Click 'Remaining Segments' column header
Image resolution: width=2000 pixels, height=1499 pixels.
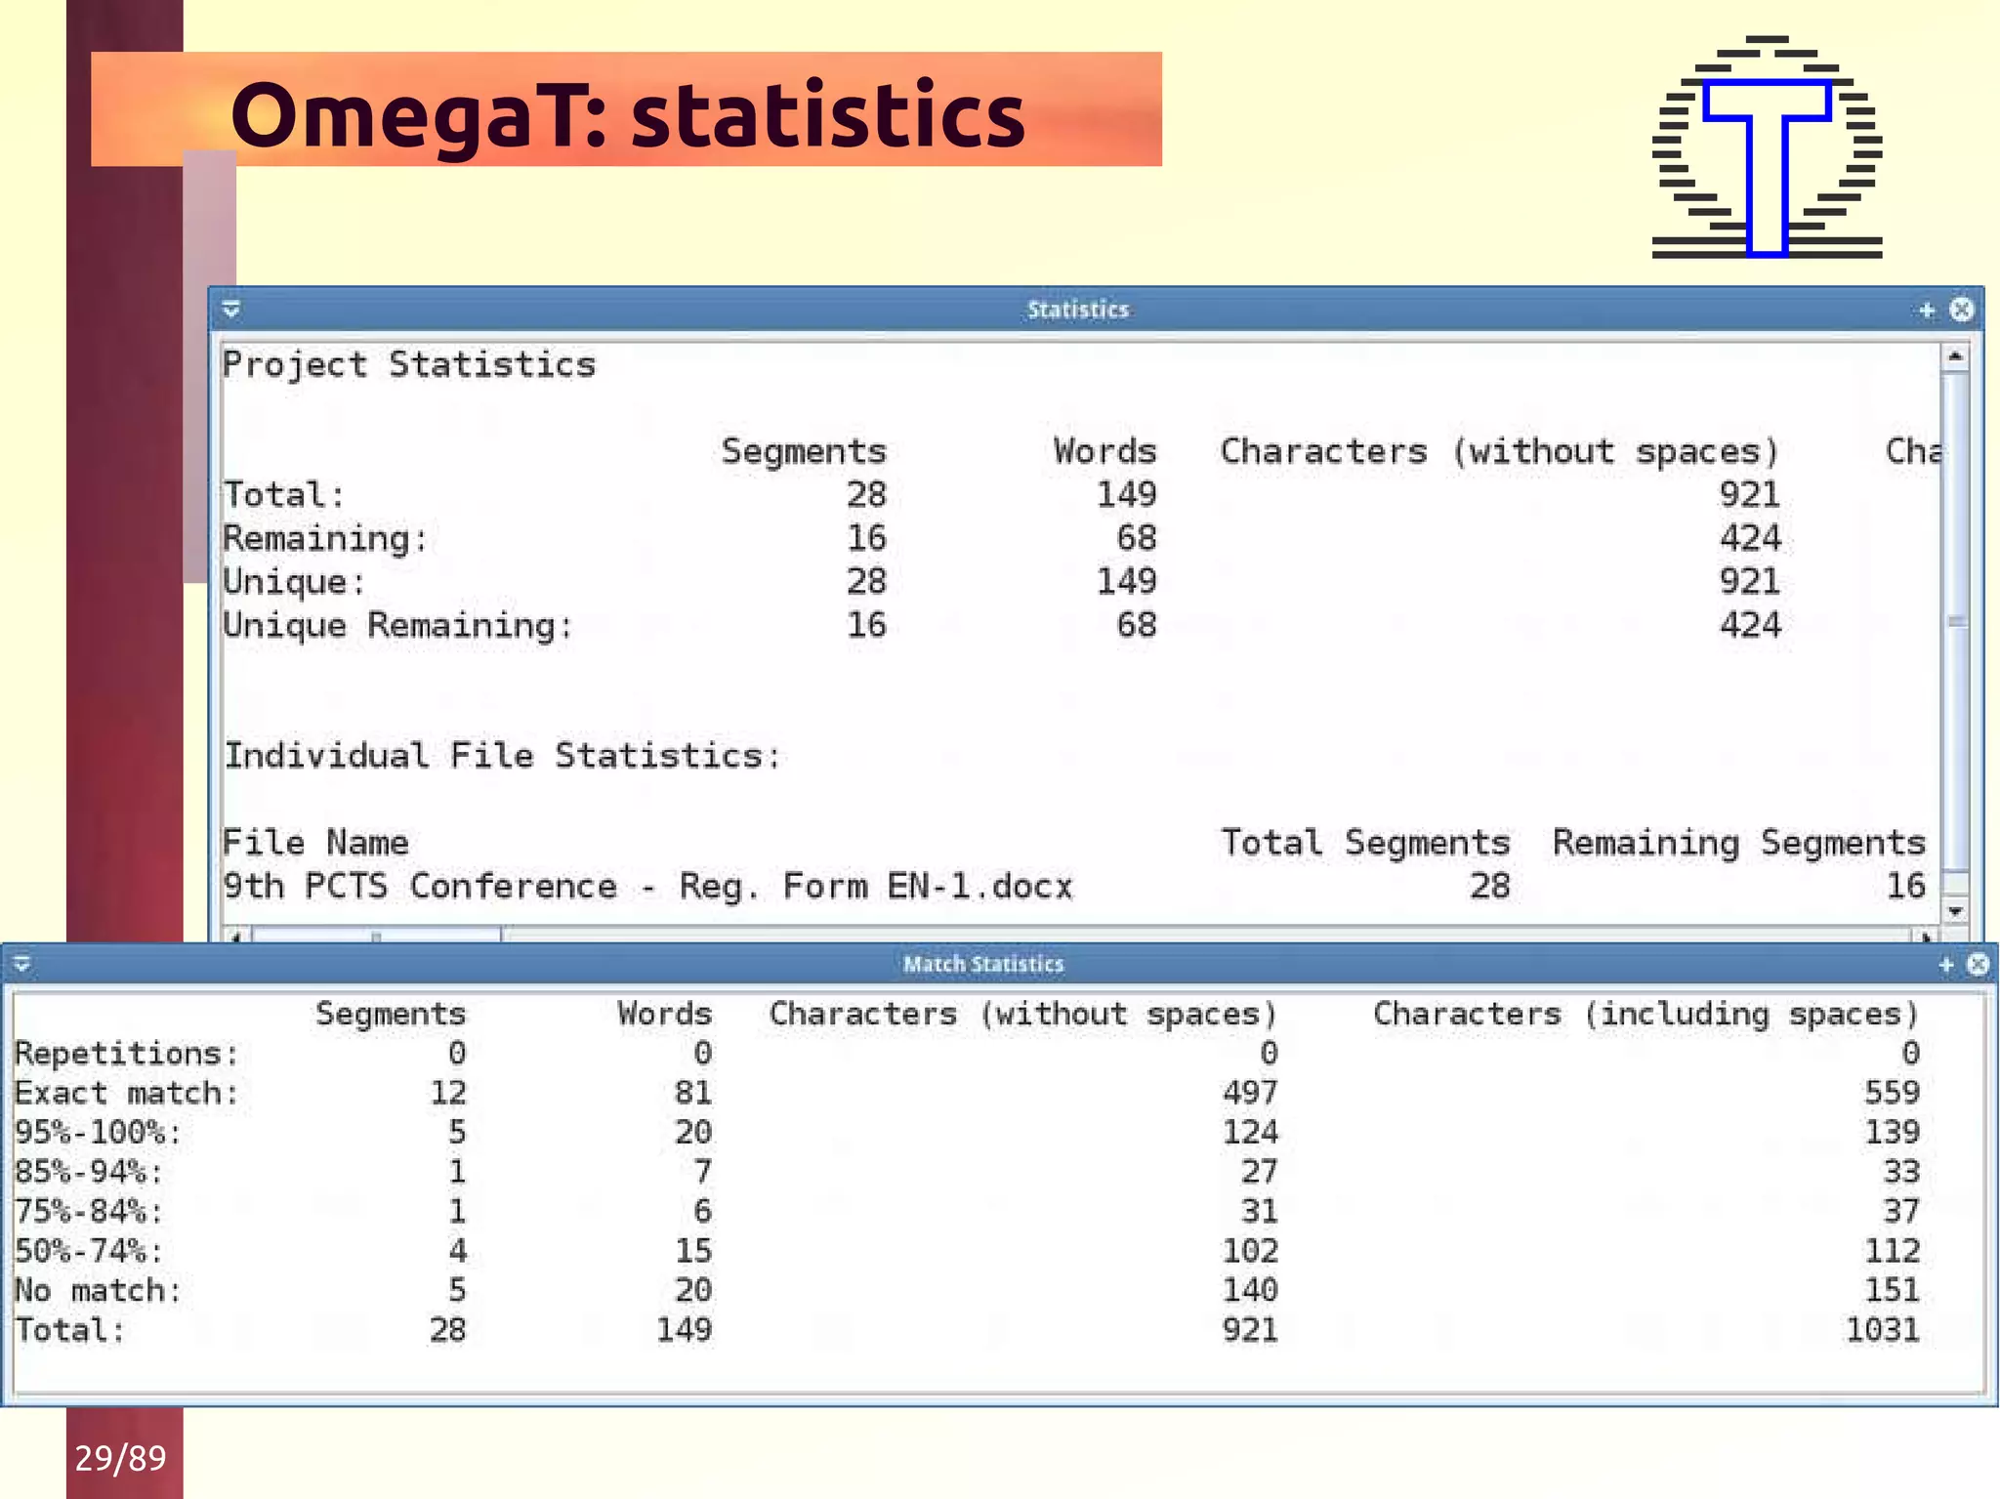(x=1739, y=843)
